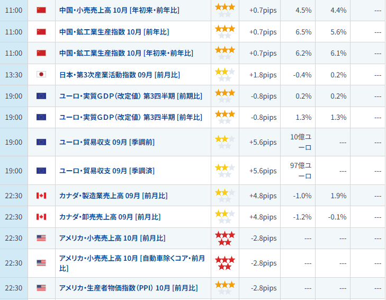Click star rating for 鉱工業生産指数 [年初来・前年比] row

coord(225,53)
